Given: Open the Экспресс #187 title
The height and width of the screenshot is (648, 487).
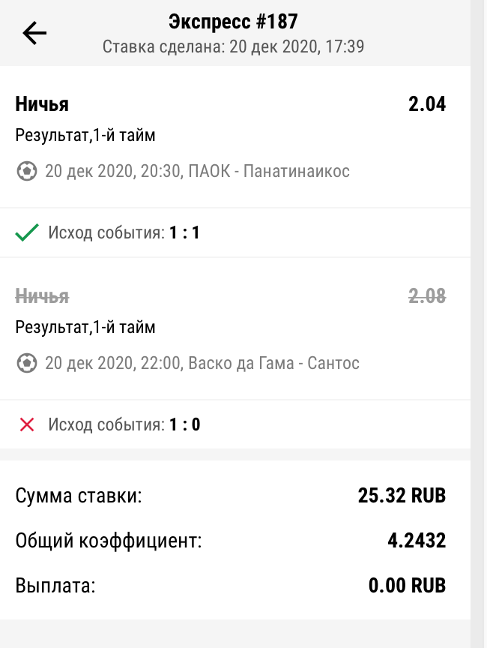Looking at the screenshot, I should [x=233, y=22].
